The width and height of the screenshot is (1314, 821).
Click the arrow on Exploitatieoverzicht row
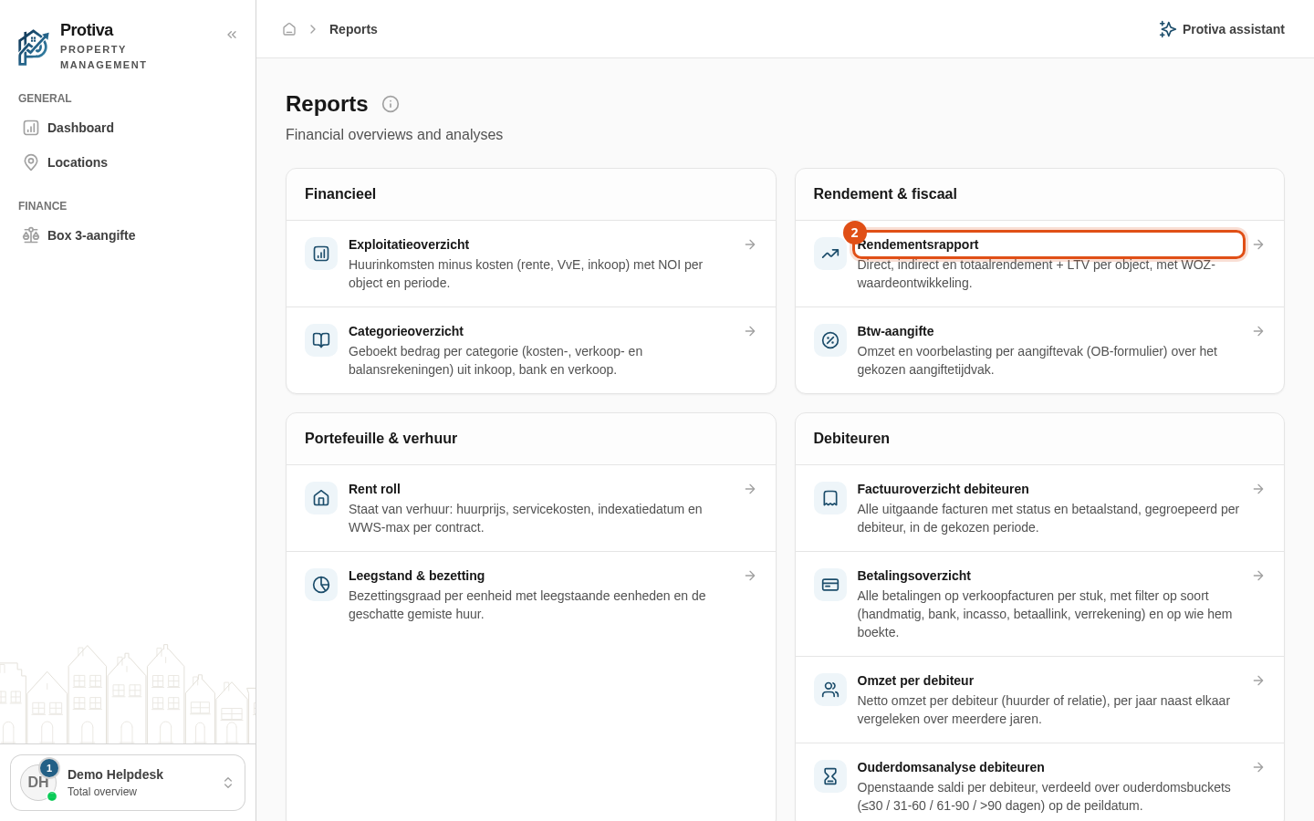[750, 244]
